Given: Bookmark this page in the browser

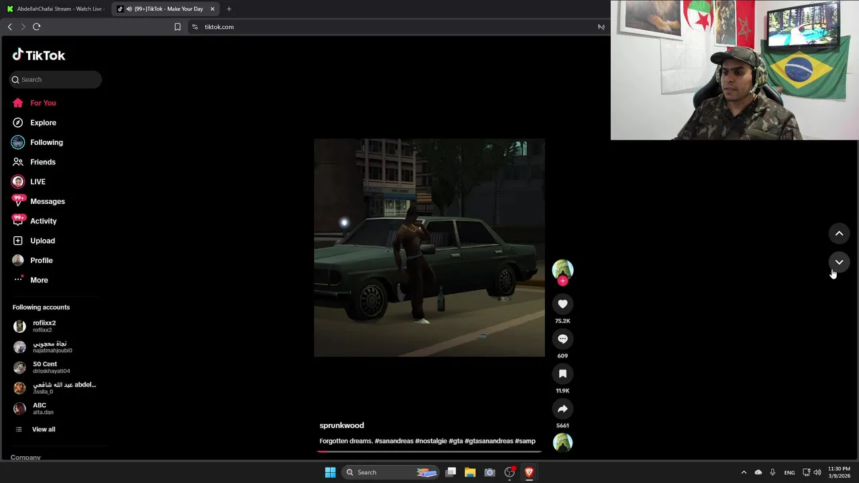Looking at the screenshot, I should [x=177, y=27].
